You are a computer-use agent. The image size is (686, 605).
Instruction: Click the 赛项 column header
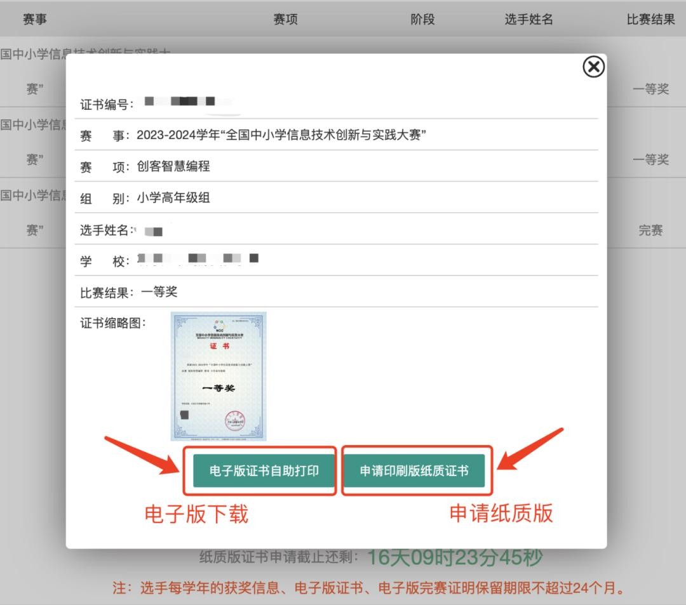click(285, 19)
